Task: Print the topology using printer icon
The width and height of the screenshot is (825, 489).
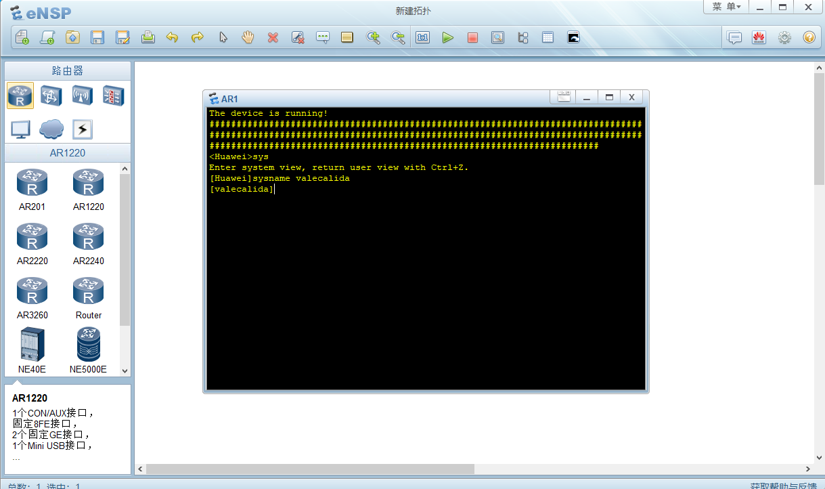Action: pyautogui.click(x=148, y=37)
